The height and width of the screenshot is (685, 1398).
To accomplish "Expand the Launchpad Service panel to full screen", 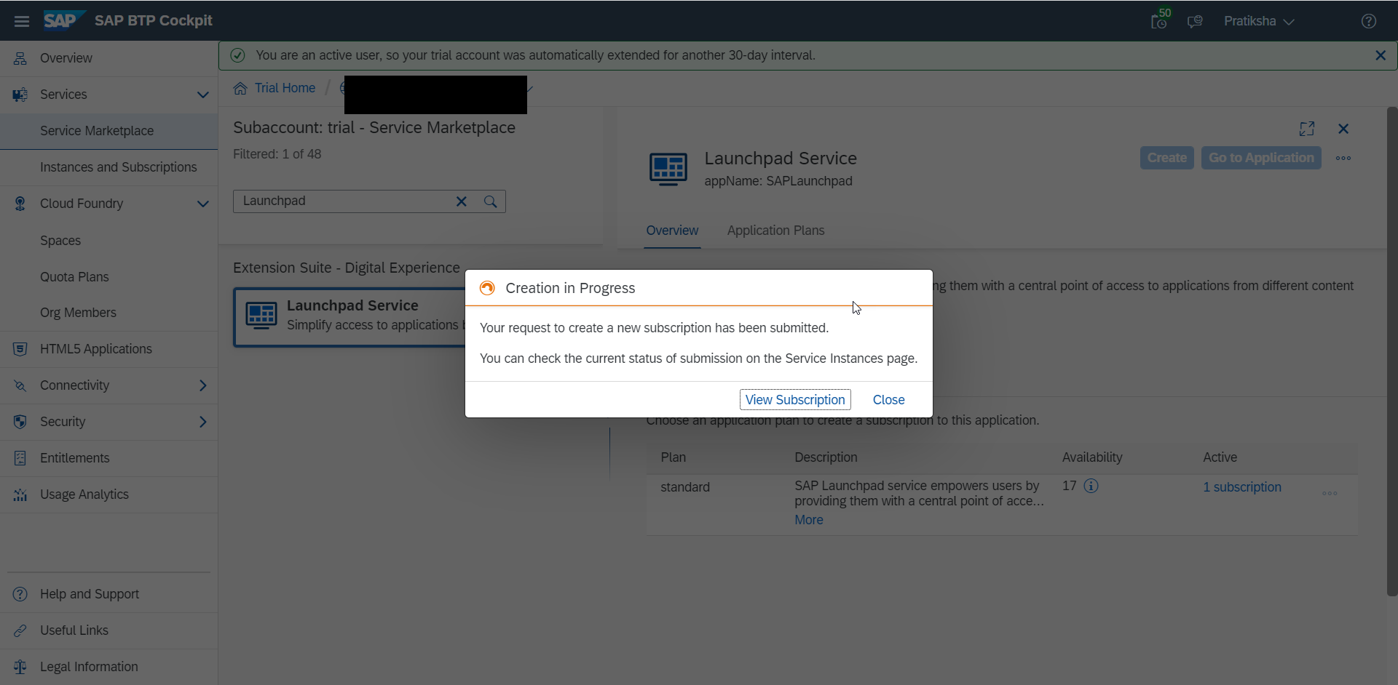I will coord(1307,129).
